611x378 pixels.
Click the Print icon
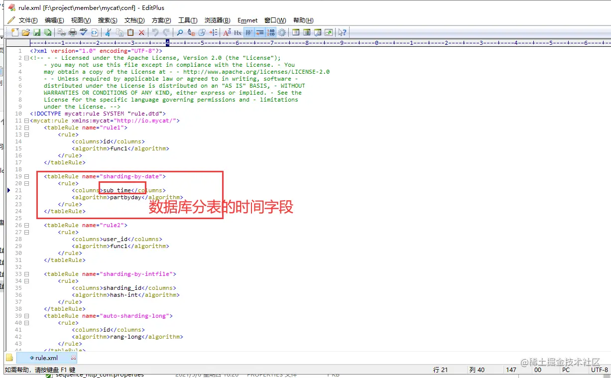(x=73, y=32)
